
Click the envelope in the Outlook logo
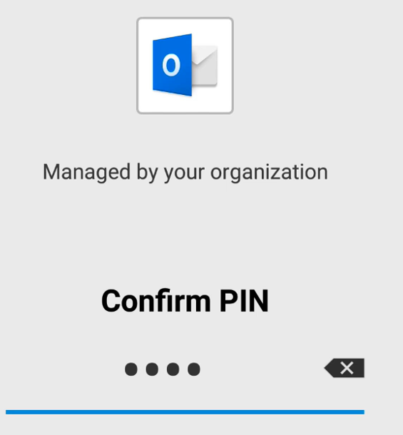[x=205, y=66]
